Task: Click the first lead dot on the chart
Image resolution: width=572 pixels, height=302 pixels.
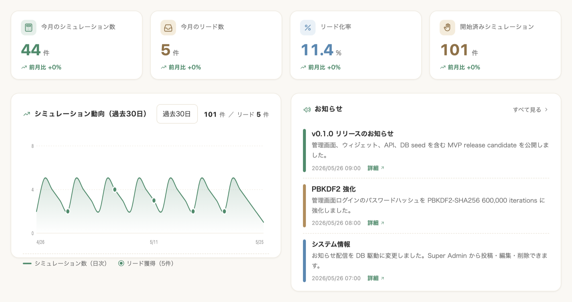Action: pyautogui.click(x=68, y=211)
